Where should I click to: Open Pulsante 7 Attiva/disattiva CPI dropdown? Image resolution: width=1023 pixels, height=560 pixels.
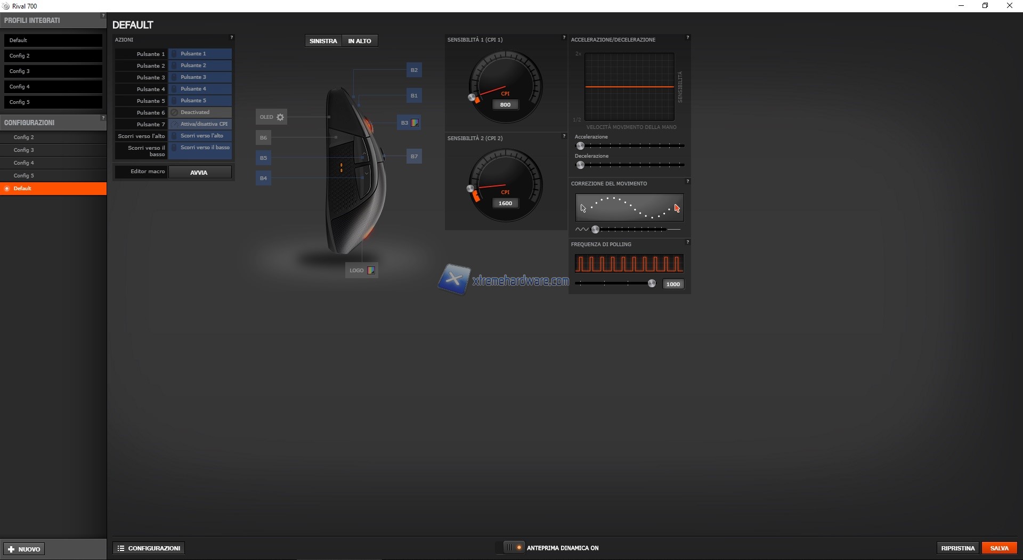tap(200, 124)
